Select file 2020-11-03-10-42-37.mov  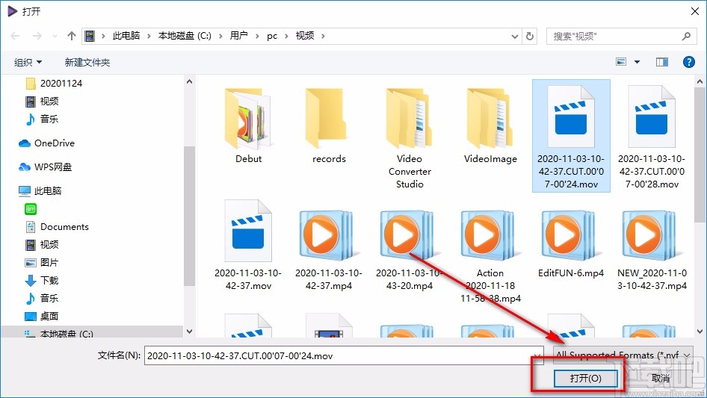point(248,246)
